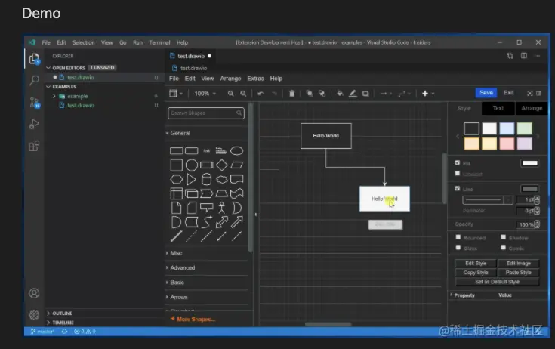Select the triangle shape in General
The height and width of the screenshot is (349, 555).
[191, 179]
